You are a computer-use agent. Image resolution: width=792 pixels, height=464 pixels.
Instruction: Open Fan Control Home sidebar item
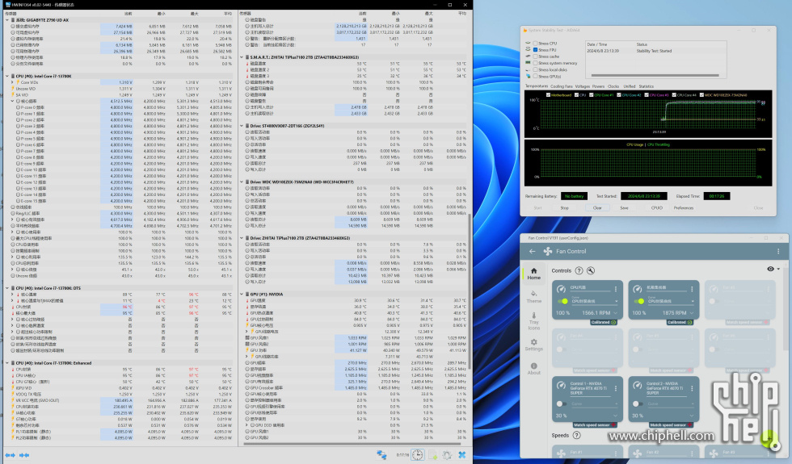click(x=534, y=274)
